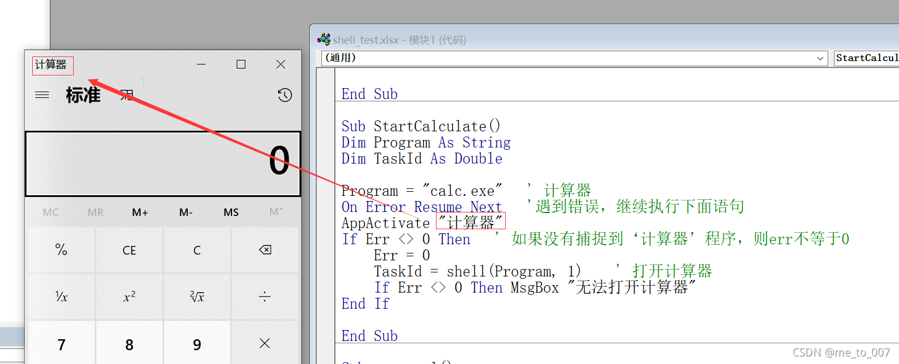Click the C clear key

[x=197, y=250]
